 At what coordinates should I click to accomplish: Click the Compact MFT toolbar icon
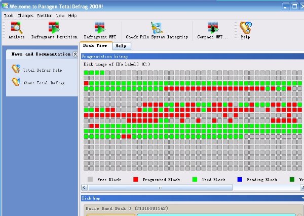[213, 28]
